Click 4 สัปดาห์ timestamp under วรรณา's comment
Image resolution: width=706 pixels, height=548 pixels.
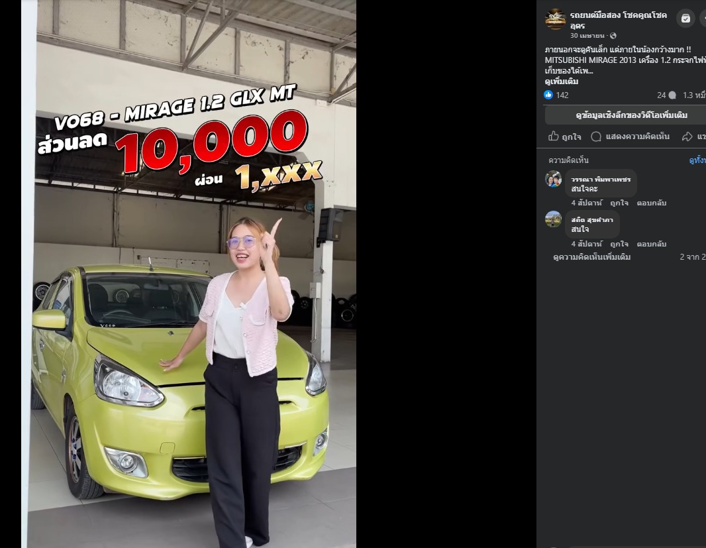coord(587,203)
